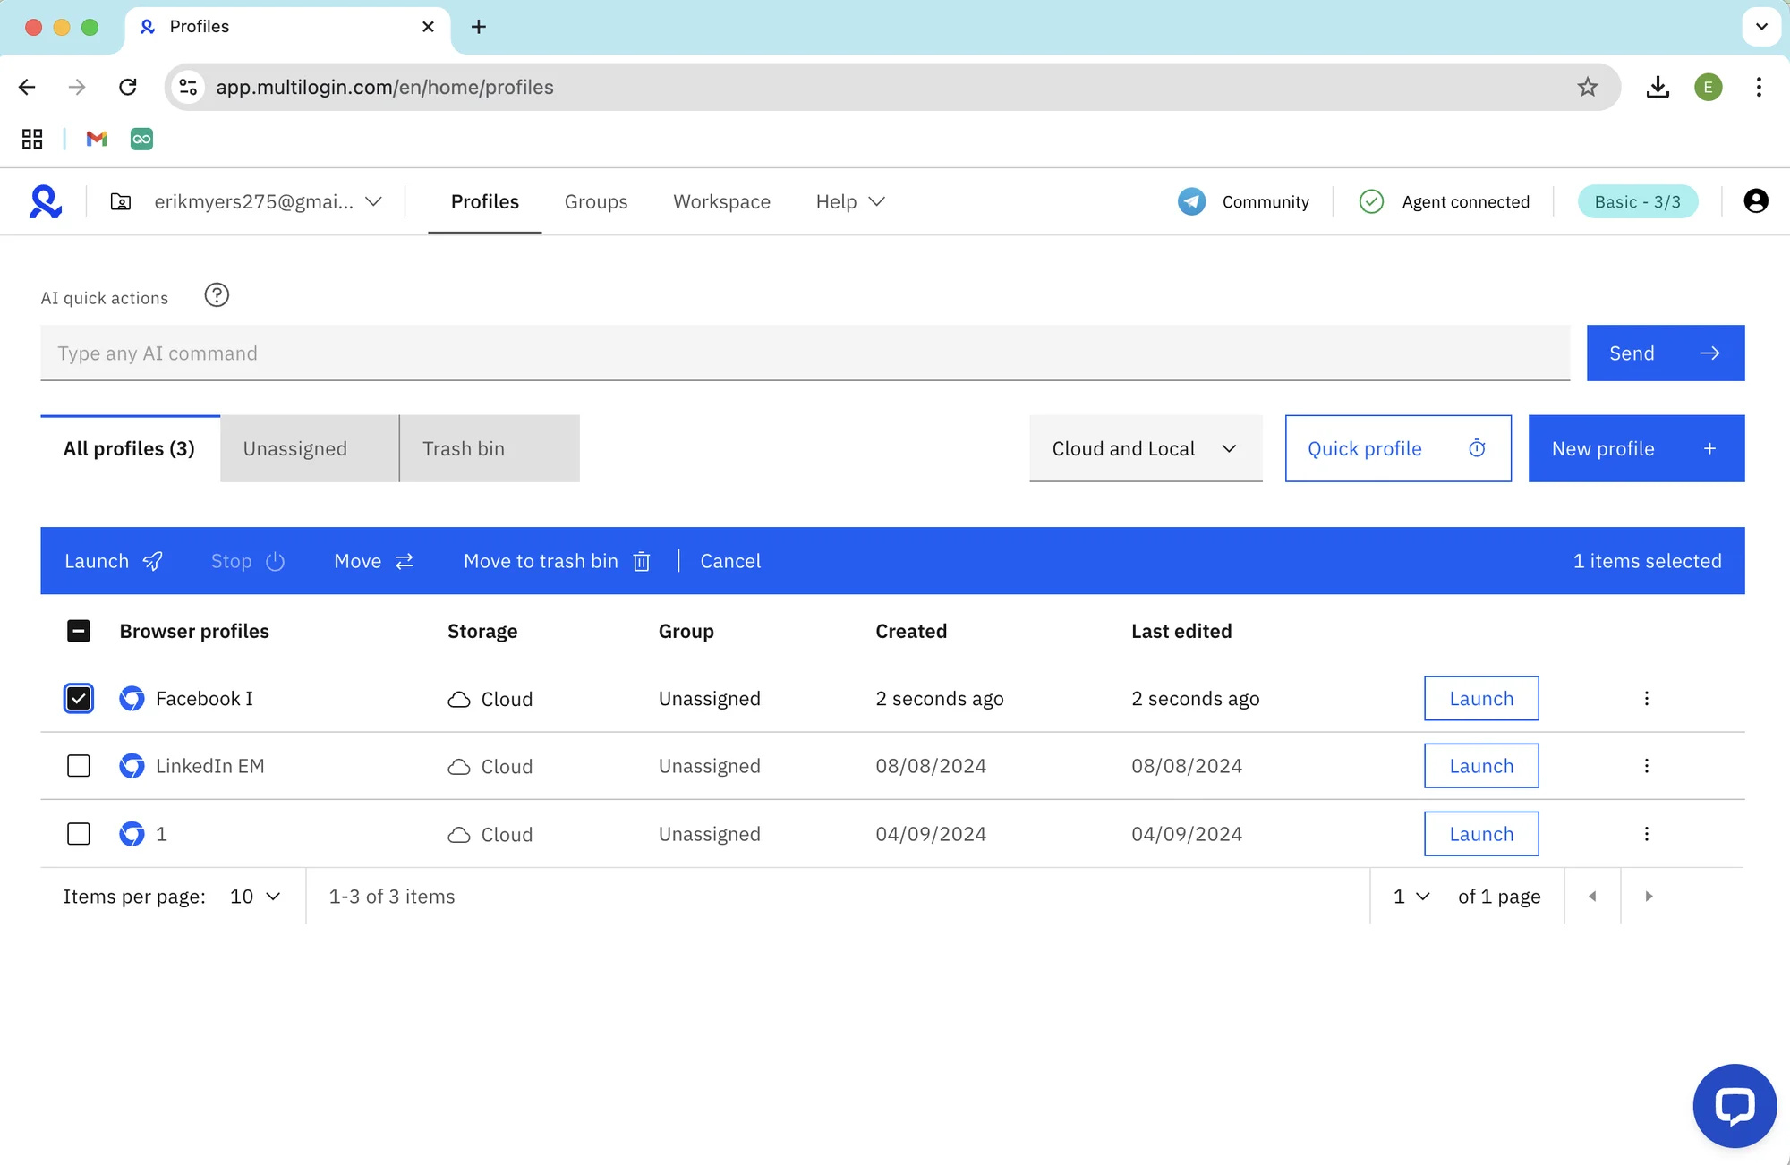
Task: Expand the workspace email account dropdown
Action: click(373, 201)
